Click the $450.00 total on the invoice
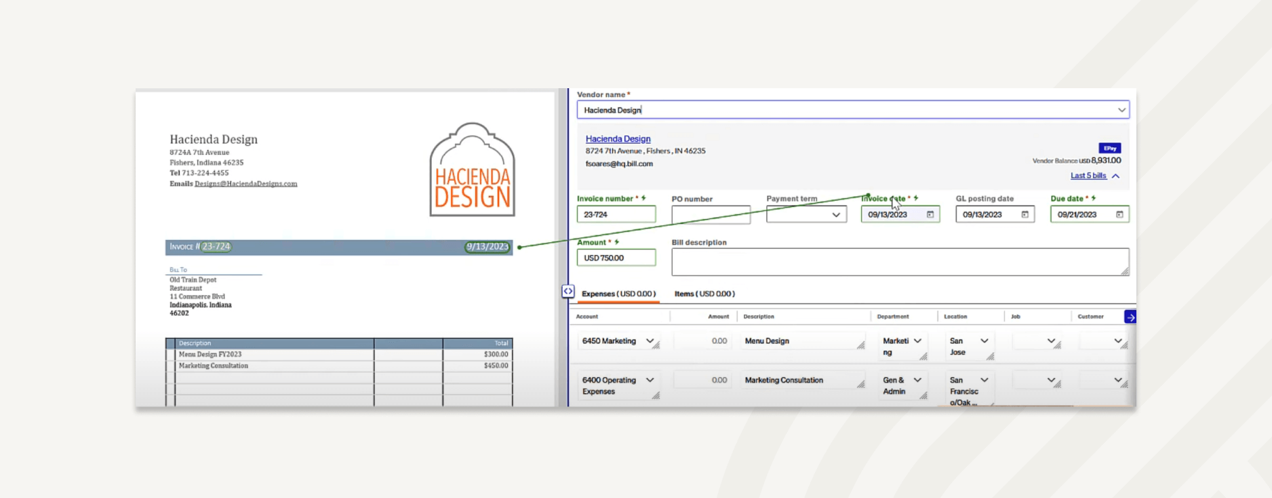Screen dimensions: 1272x498 [496, 366]
